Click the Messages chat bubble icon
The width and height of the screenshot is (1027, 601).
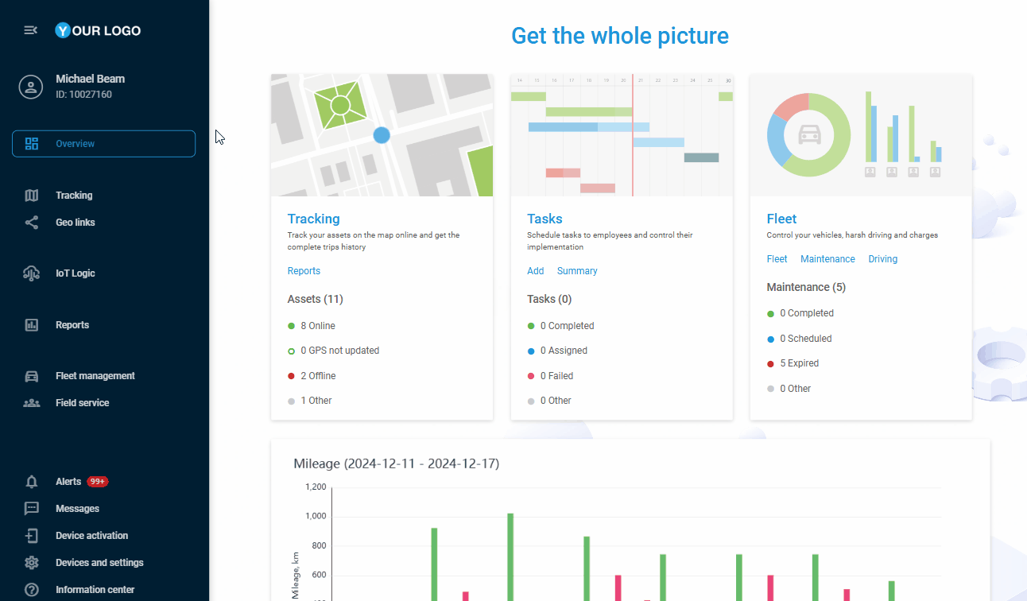tap(32, 509)
